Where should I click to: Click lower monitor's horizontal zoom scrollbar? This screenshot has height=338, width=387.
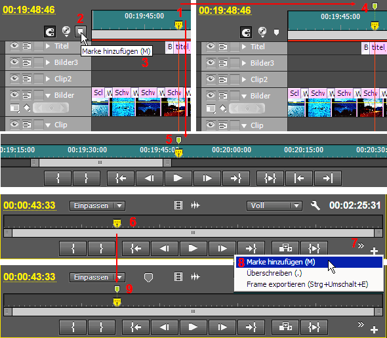[193, 312]
